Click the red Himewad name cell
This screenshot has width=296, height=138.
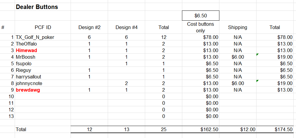[x=26, y=50]
